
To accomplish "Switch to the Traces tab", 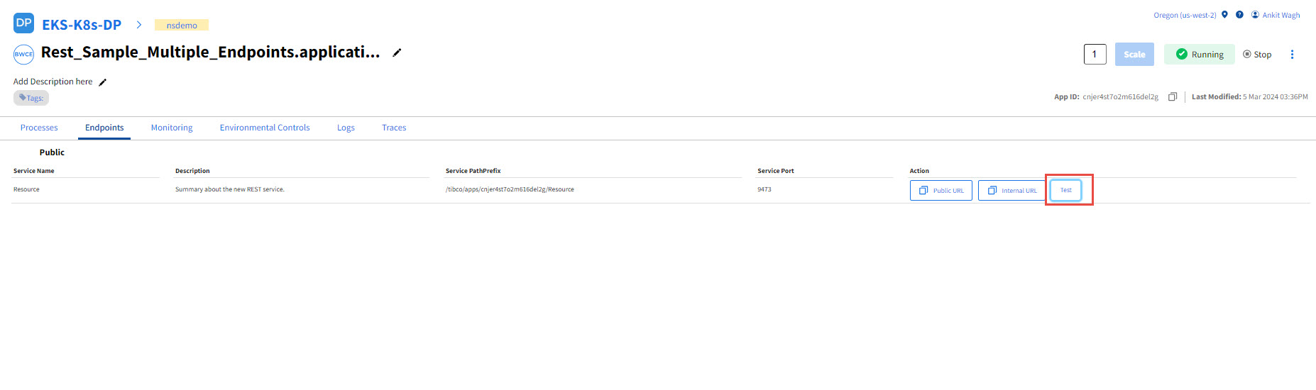I will coord(394,128).
